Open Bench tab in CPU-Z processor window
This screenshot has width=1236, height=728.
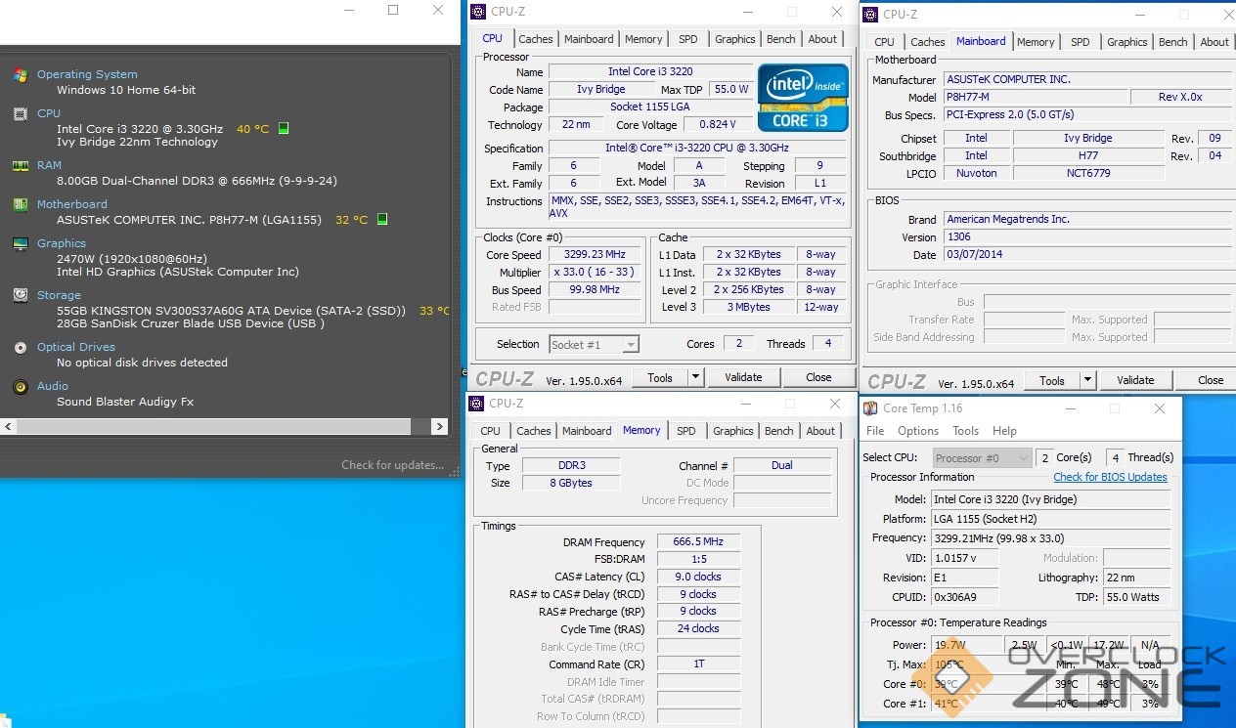click(x=780, y=39)
